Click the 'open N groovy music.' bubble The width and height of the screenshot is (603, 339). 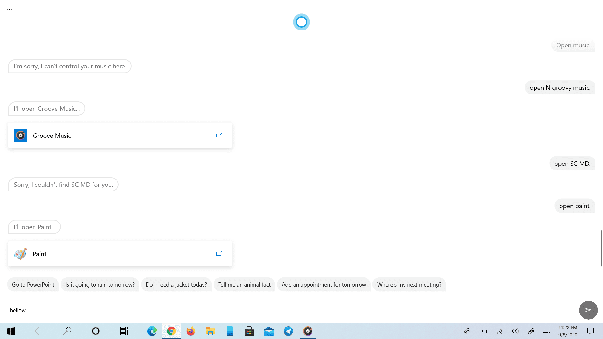click(560, 88)
